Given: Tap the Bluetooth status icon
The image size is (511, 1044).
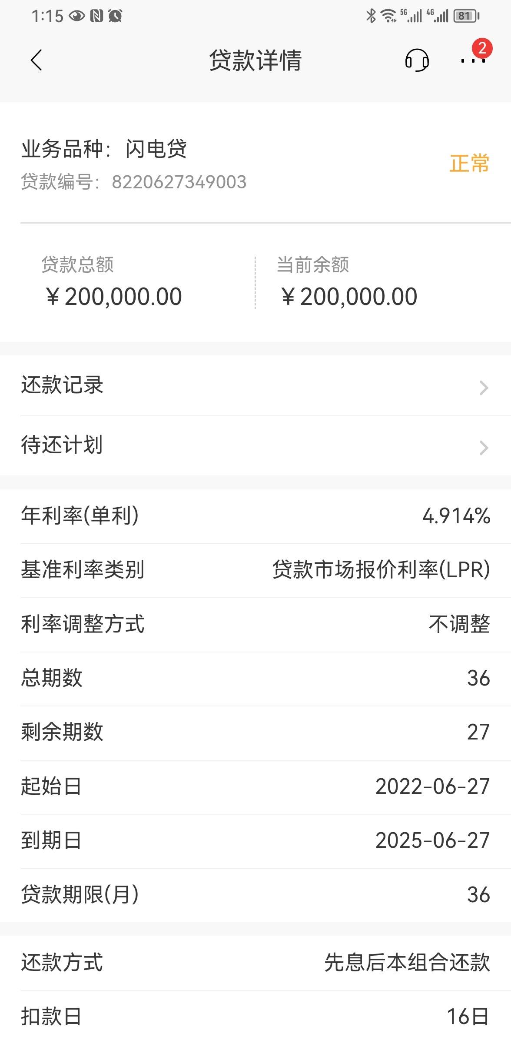Looking at the screenshot, I should 371,16.
